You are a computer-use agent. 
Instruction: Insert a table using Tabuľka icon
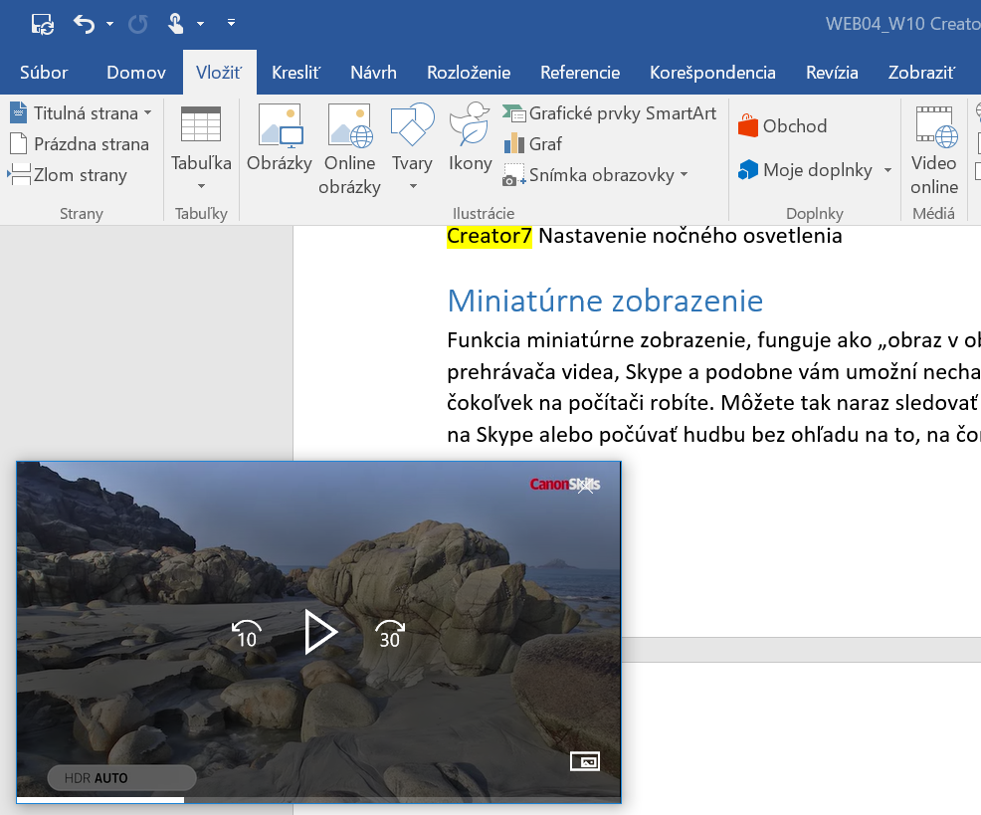point(201,125)
